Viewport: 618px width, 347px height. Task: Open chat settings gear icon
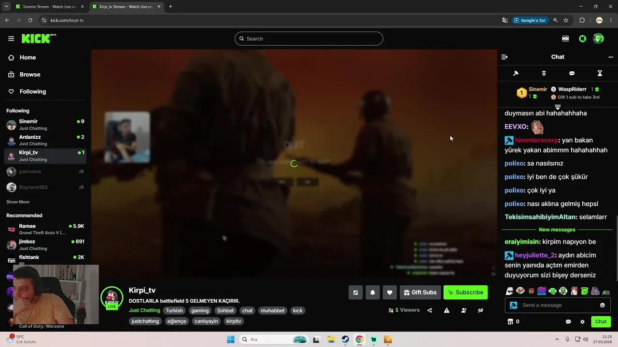(x=582, y=321)
